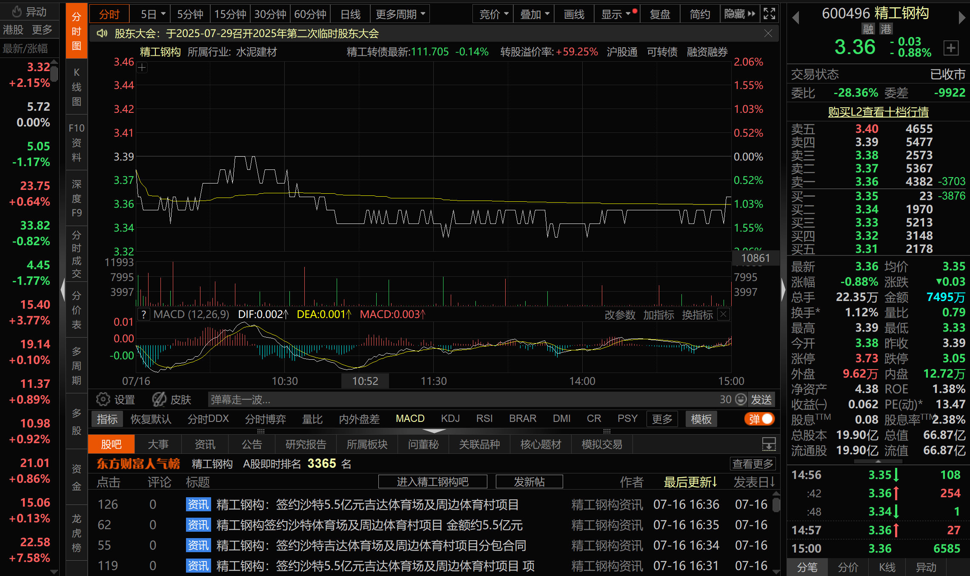
Task: Open chart settings gear 设置
Action: [115, 399]
